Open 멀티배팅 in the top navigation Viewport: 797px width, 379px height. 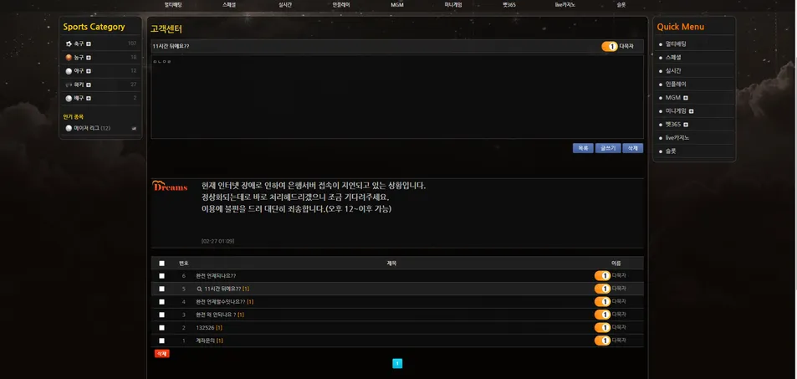[x=173, y=4]
